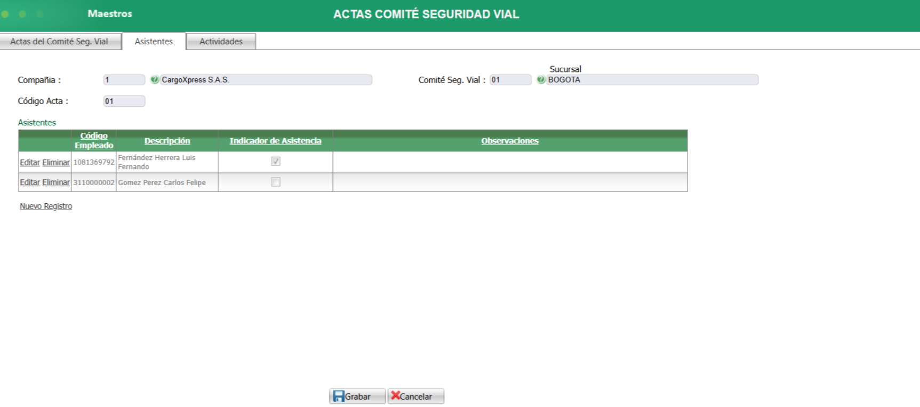The image size is (920, 407).
Task: Add a new record with Nuevo Registro
Action: point(46,206)
